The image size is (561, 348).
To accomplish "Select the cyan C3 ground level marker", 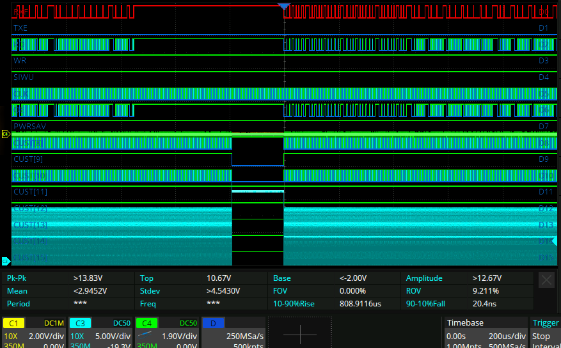I will [x=5, y=260].
